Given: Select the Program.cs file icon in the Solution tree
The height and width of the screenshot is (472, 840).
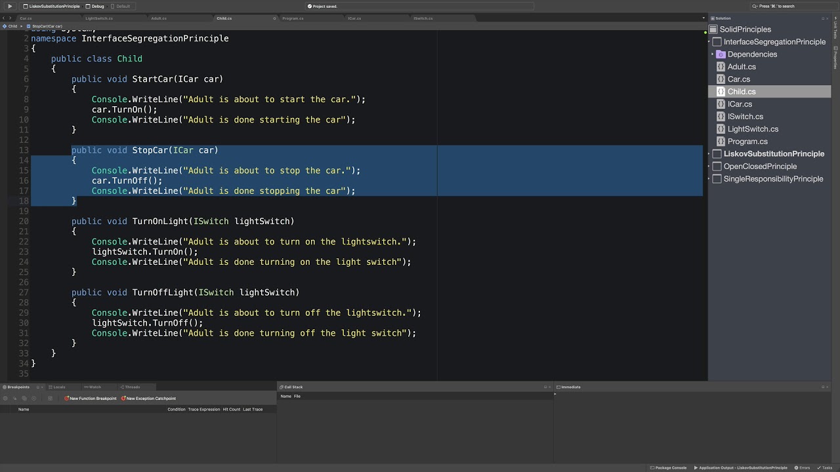Looking at the screenshot, I should (x=721, y=142).
